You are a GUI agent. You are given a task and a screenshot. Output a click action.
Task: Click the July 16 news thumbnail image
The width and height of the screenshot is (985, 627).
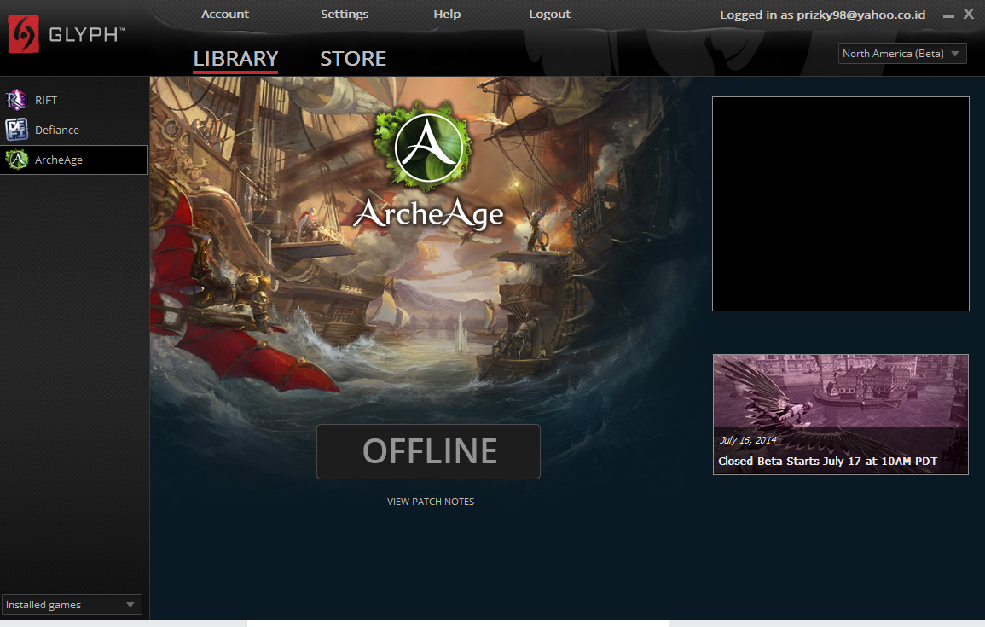click(x=840, y=392)
